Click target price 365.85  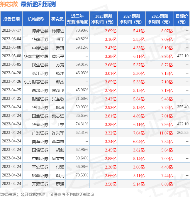183,132
